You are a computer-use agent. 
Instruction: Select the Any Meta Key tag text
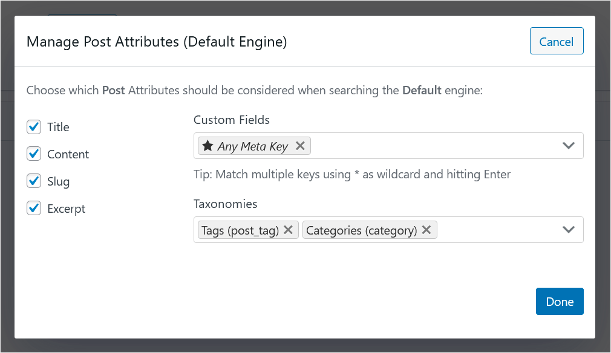[x=252, y=146]
